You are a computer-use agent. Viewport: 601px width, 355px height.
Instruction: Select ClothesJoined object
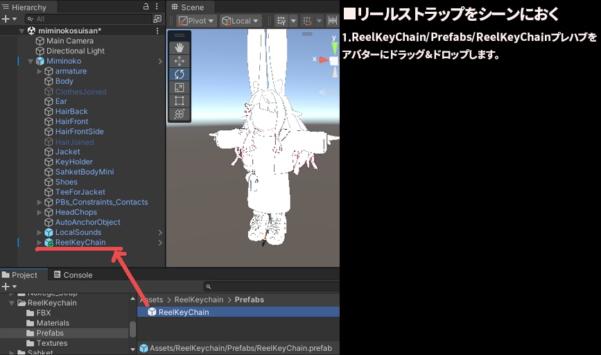pos(80,92)
